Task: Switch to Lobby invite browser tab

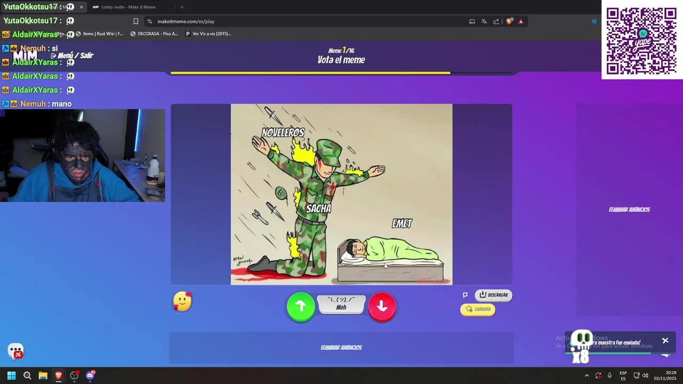Action: click(x=128, y=7)
